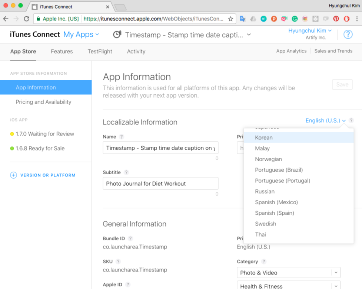Viewport: 362px width, 289px height.
Task: Click the help icon next to Apple ID
Action: tap(128, 285)
